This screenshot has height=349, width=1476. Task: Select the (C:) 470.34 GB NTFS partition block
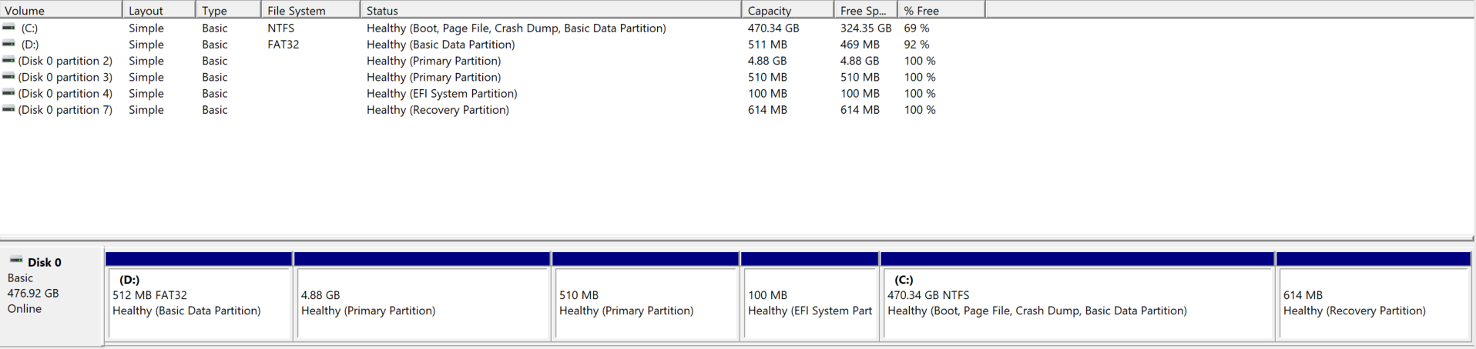pos(1077,296)
